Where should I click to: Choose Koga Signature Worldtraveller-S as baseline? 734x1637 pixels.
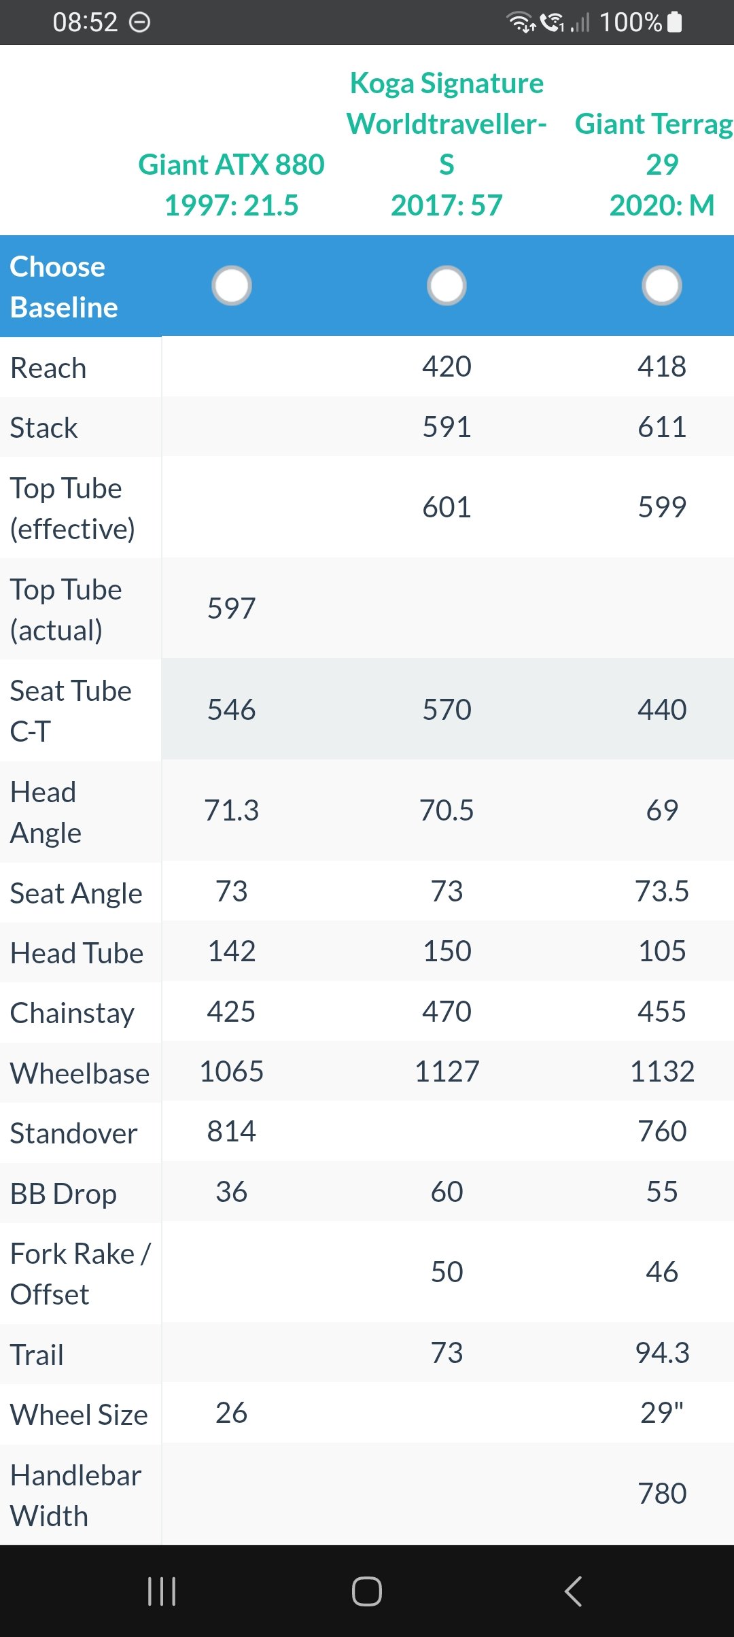pyautogui.click(x=447, y=286)
